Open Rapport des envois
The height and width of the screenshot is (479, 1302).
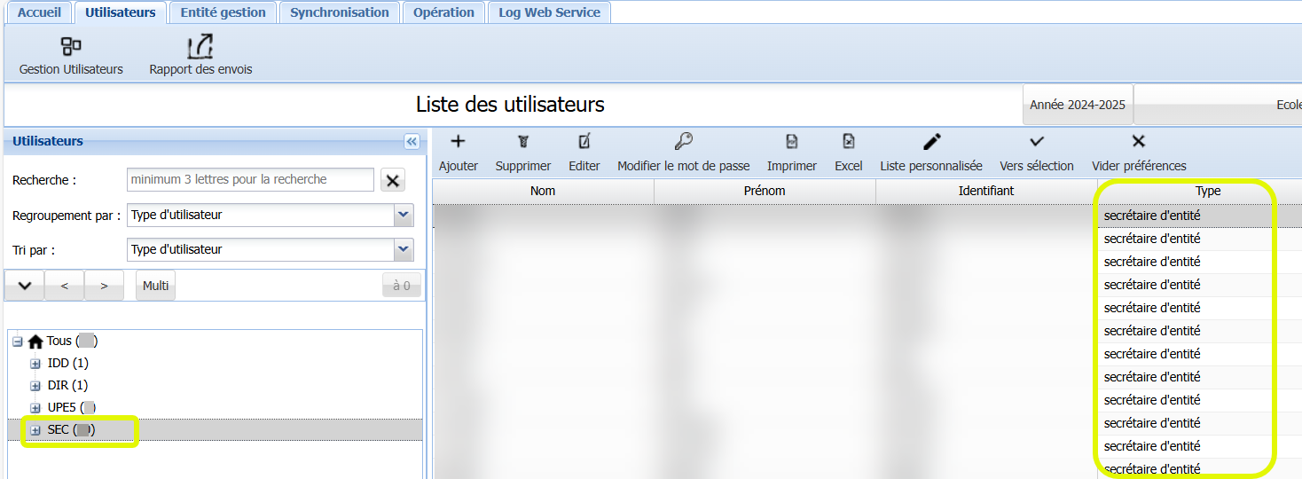tap(200, 47)
